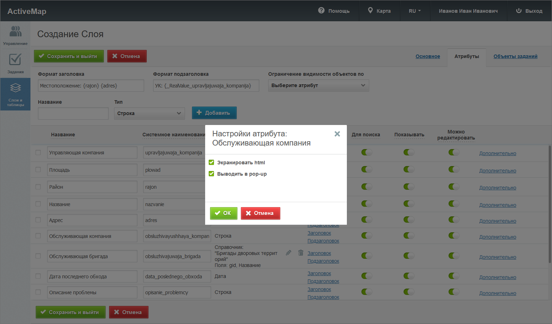Open the Управление sidebar section
552x324 pixels.
pyautogui.click(x=15, y=35)
